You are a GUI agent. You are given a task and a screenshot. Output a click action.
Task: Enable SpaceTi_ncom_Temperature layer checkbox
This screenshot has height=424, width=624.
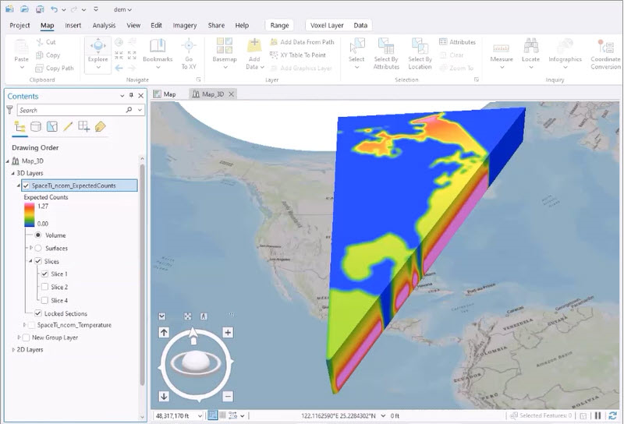[31, 325]
